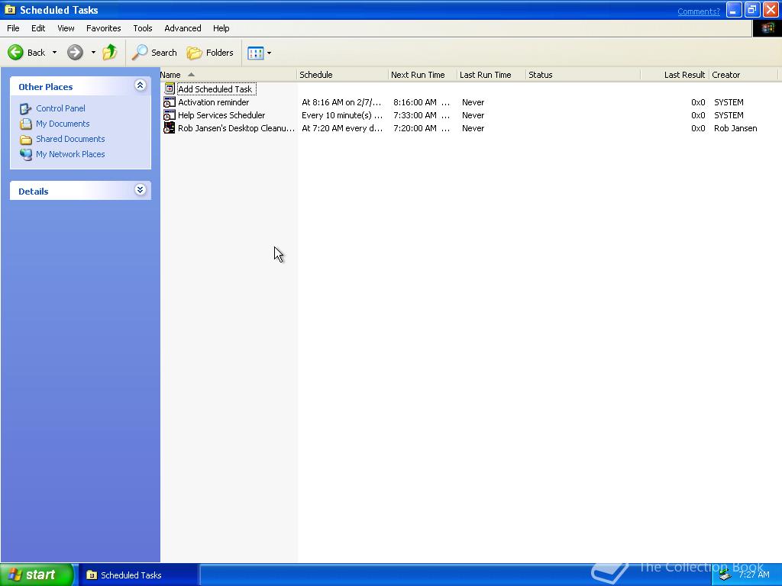This screenshot has height=586, width=782.
Task: Open the My Network Places link
Action: [70, 154]
